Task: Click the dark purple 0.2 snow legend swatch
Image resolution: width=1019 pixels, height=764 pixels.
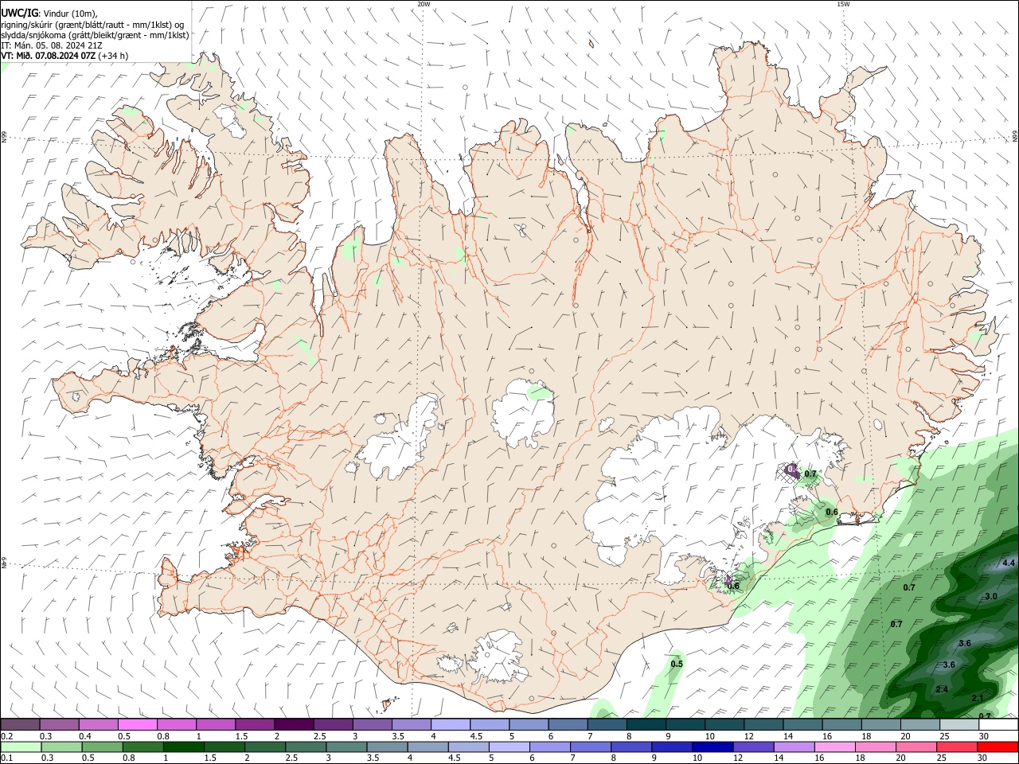Action: 20,724
